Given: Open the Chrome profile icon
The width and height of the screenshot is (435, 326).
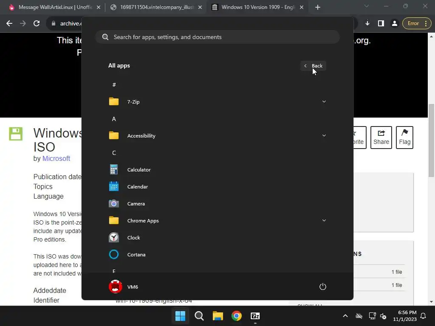Looking at the screenshot, I should [x=395, y=24].
